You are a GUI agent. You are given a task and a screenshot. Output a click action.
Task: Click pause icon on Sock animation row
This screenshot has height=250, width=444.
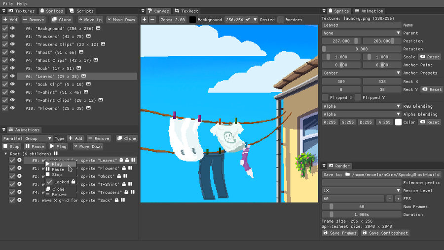coord(123,200)
